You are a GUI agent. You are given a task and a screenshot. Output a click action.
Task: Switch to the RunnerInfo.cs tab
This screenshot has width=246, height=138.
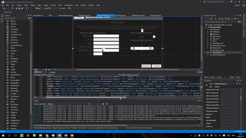38,15
